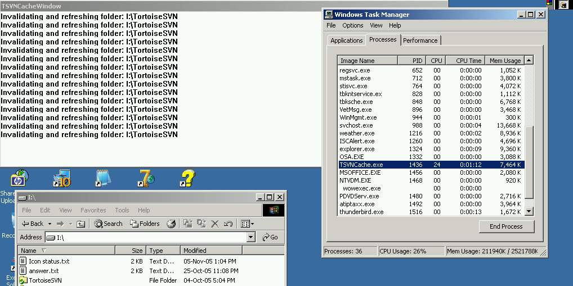This screenshot has width=573, height=286.
Task: Open the Views dropdown in Explorer toolbar
Action: click(248, 224)
